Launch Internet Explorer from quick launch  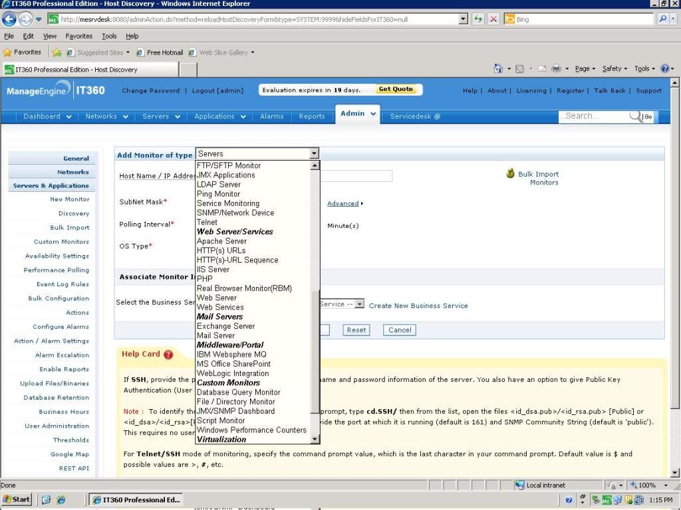click(61, 499)
